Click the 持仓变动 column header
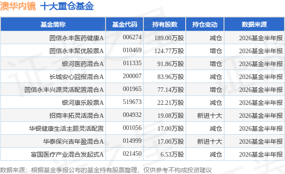The image size is (285, 174). [x=205, y=25]
